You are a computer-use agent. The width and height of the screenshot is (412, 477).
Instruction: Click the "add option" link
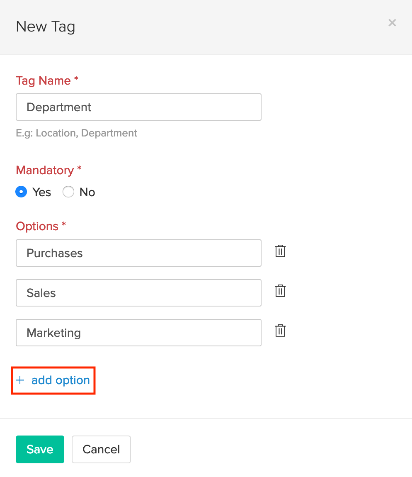(x=61, y=380)
